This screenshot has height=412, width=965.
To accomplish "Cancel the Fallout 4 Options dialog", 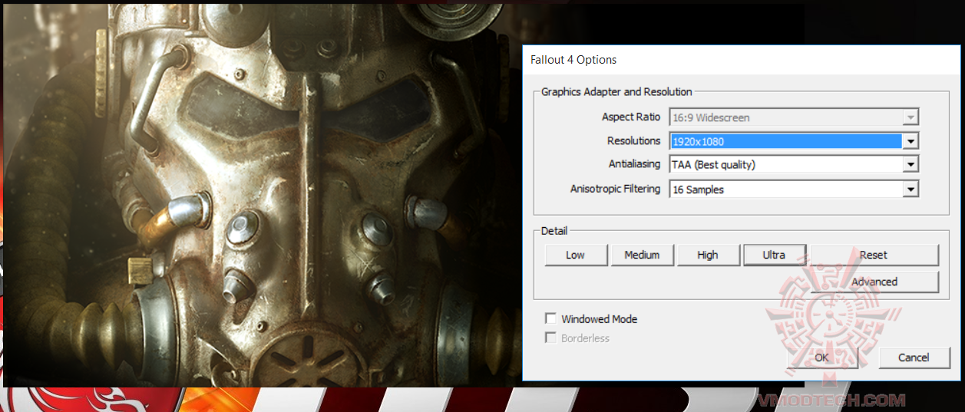I will pos(914,358).
